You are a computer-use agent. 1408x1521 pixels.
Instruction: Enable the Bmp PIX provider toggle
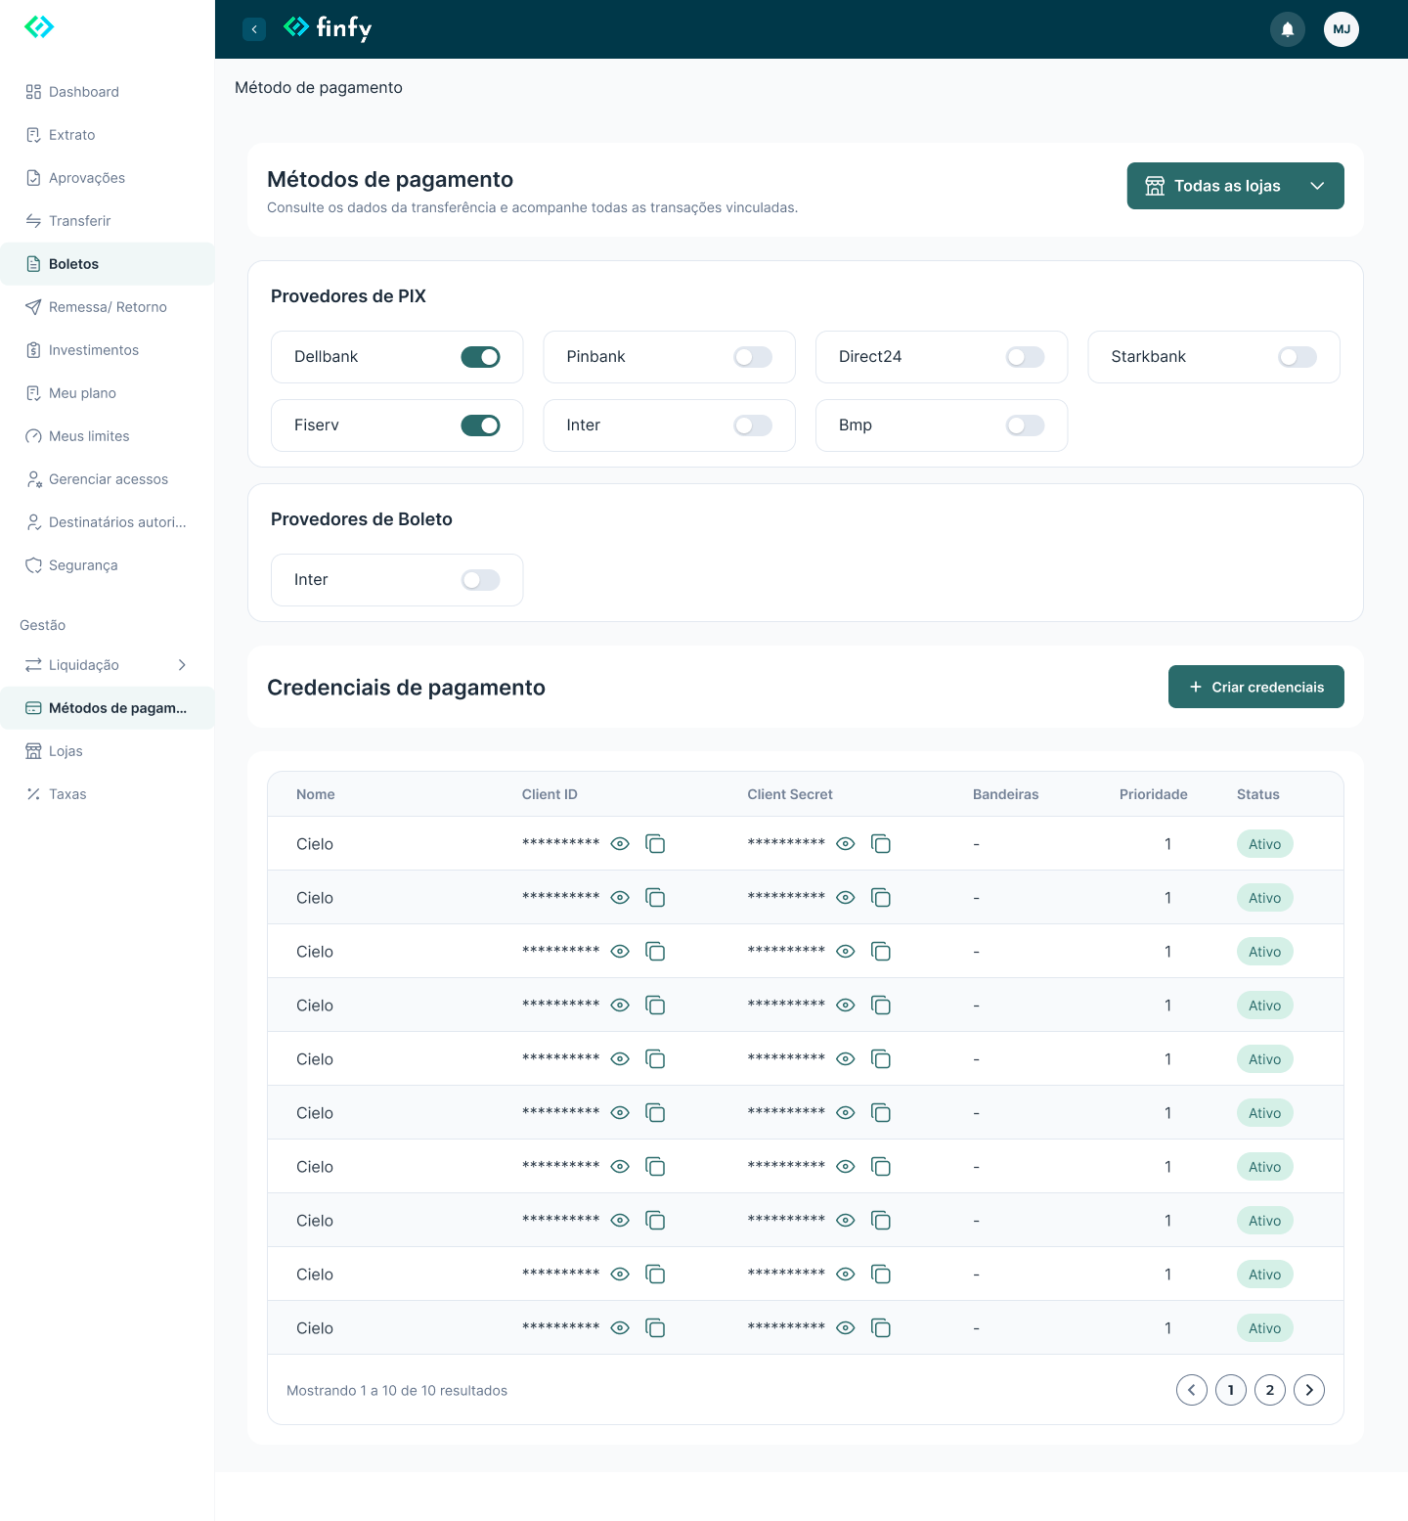(1025, 425)
